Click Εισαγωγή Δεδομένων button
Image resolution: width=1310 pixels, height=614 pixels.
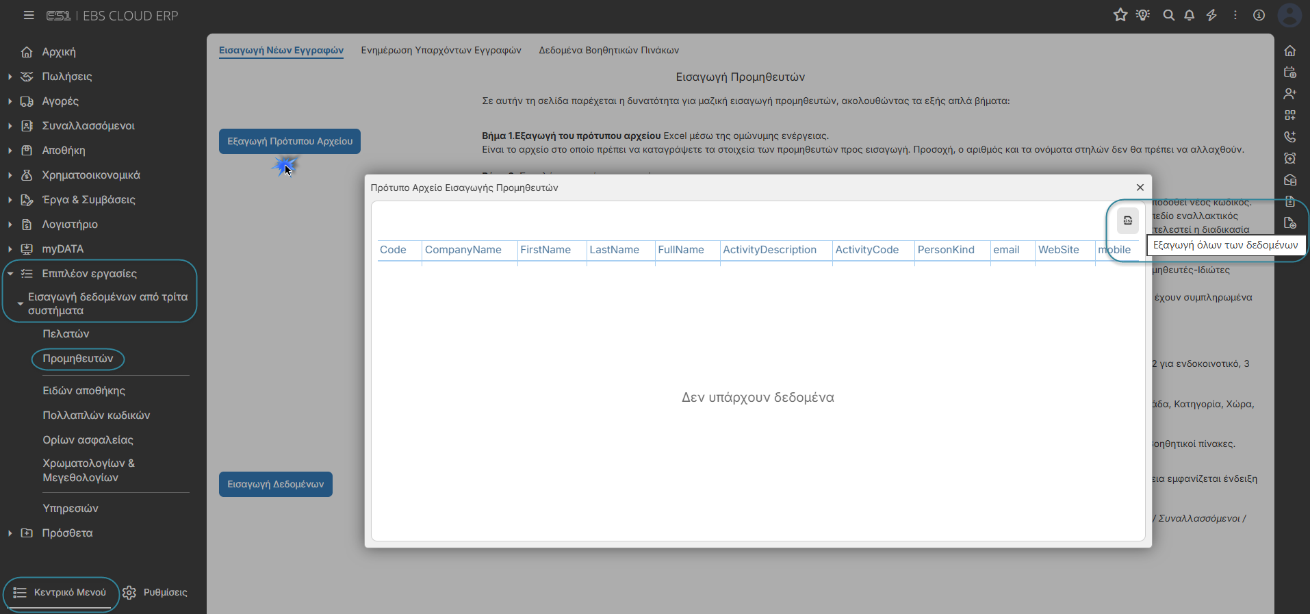tap(276, 484)
